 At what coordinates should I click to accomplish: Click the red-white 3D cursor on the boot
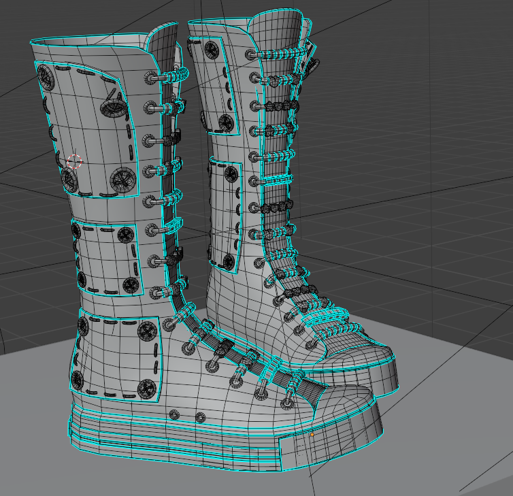coord(74,162)
